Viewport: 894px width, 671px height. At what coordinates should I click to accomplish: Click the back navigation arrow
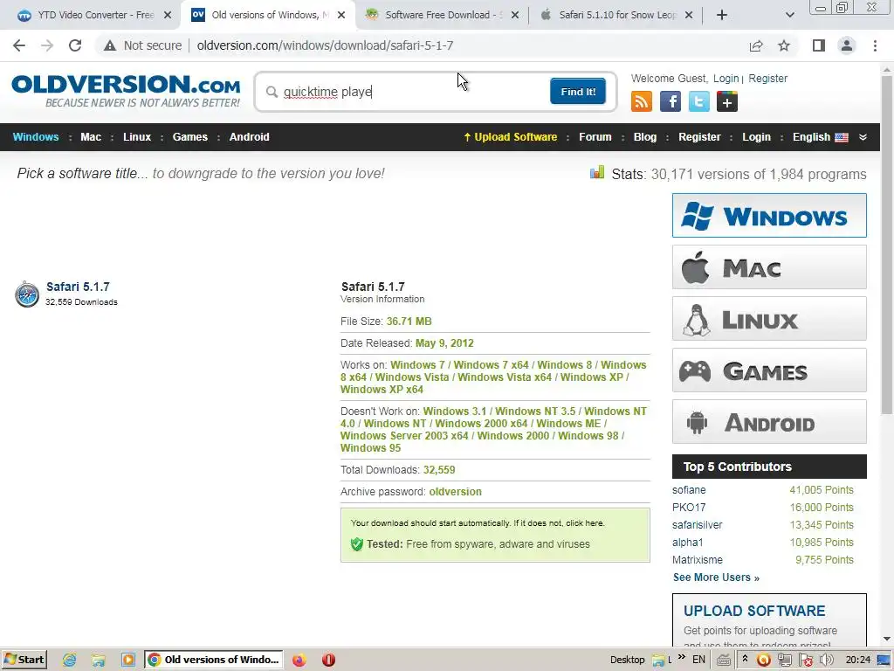pyautogui.click(x=19, y=45)
